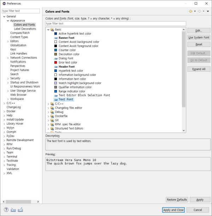Click the Export preferences icon
212x216 pixels.
pyautogui.click(x=20, y=210)
